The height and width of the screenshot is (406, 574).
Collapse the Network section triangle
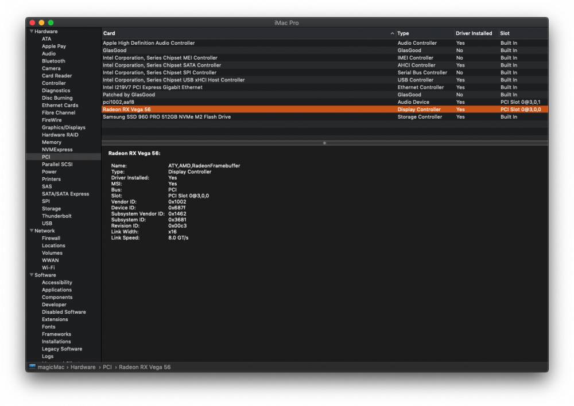(x=32, y=231)
